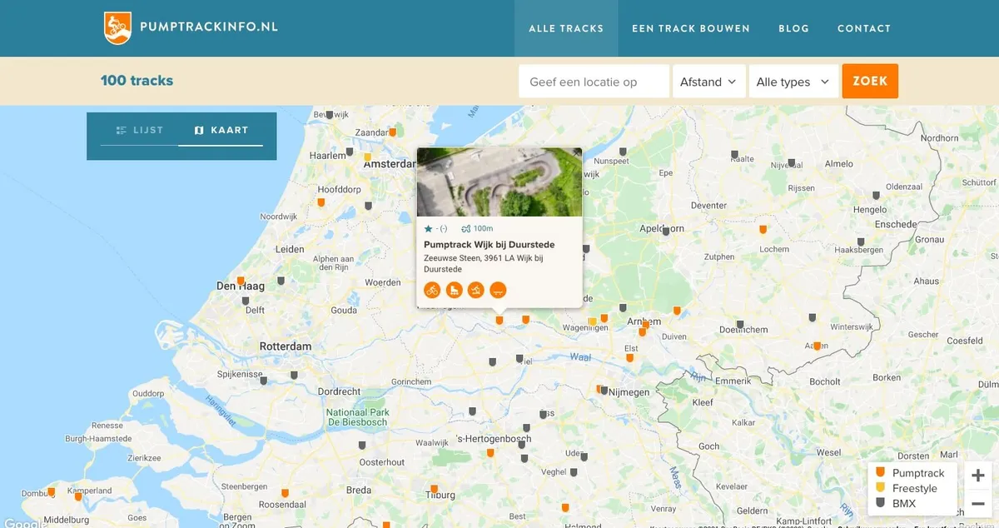Image resolution: width=999 pixels, height=528 pixels.
Task: Open the Blog page
Action: click(x=793, y=28)
